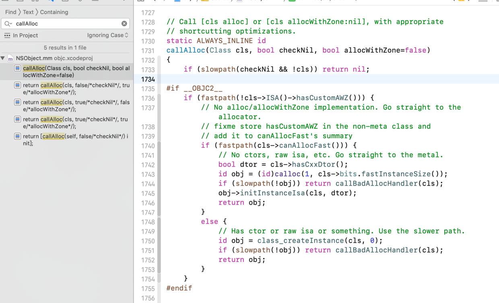This screenshot has height=303, width=499.
Task: Click highlighted line number 1734
Action: (148, 79)
